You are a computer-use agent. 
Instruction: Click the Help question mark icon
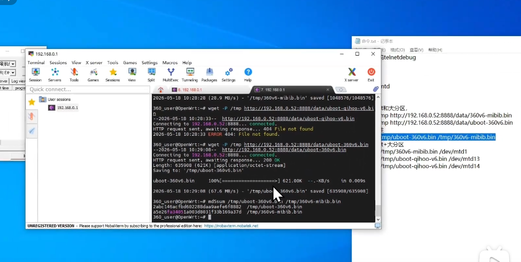pyautogui.click(x=248, y=75)
